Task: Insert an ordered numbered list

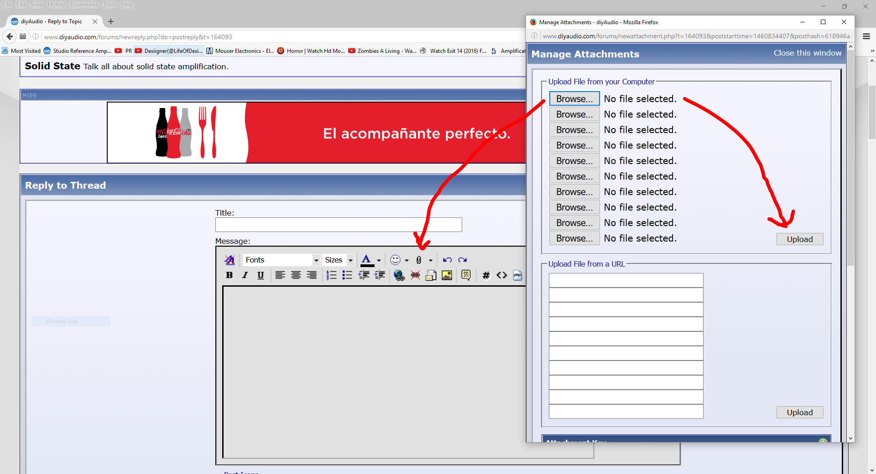Action: [x=332, y=275]
